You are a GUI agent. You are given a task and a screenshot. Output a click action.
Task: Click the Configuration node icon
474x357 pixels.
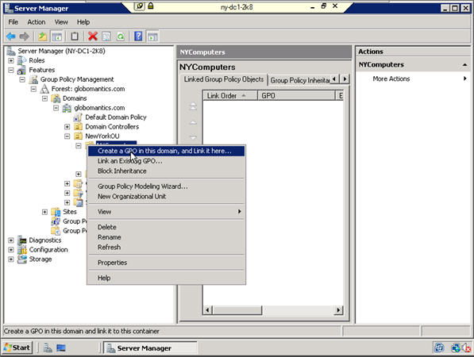tap(21, 250)
